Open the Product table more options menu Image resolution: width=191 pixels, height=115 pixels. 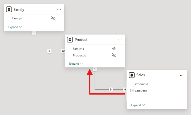coord(120,40)
